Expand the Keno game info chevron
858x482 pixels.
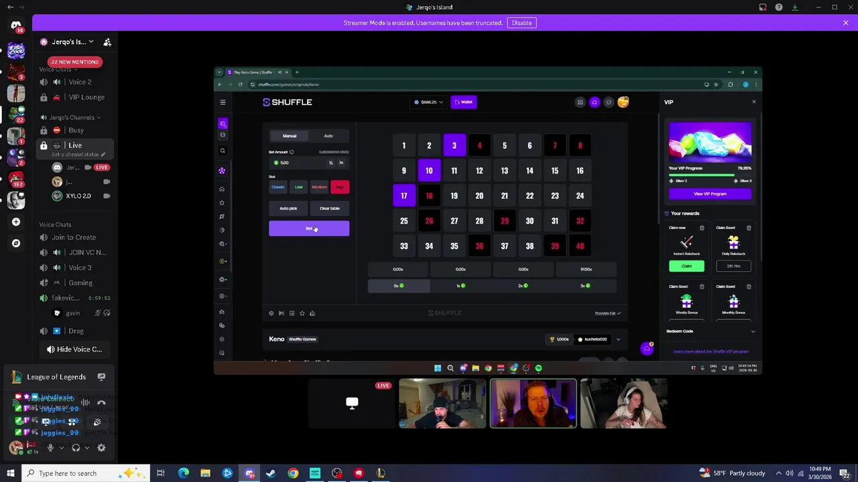(x=618, y=339)
